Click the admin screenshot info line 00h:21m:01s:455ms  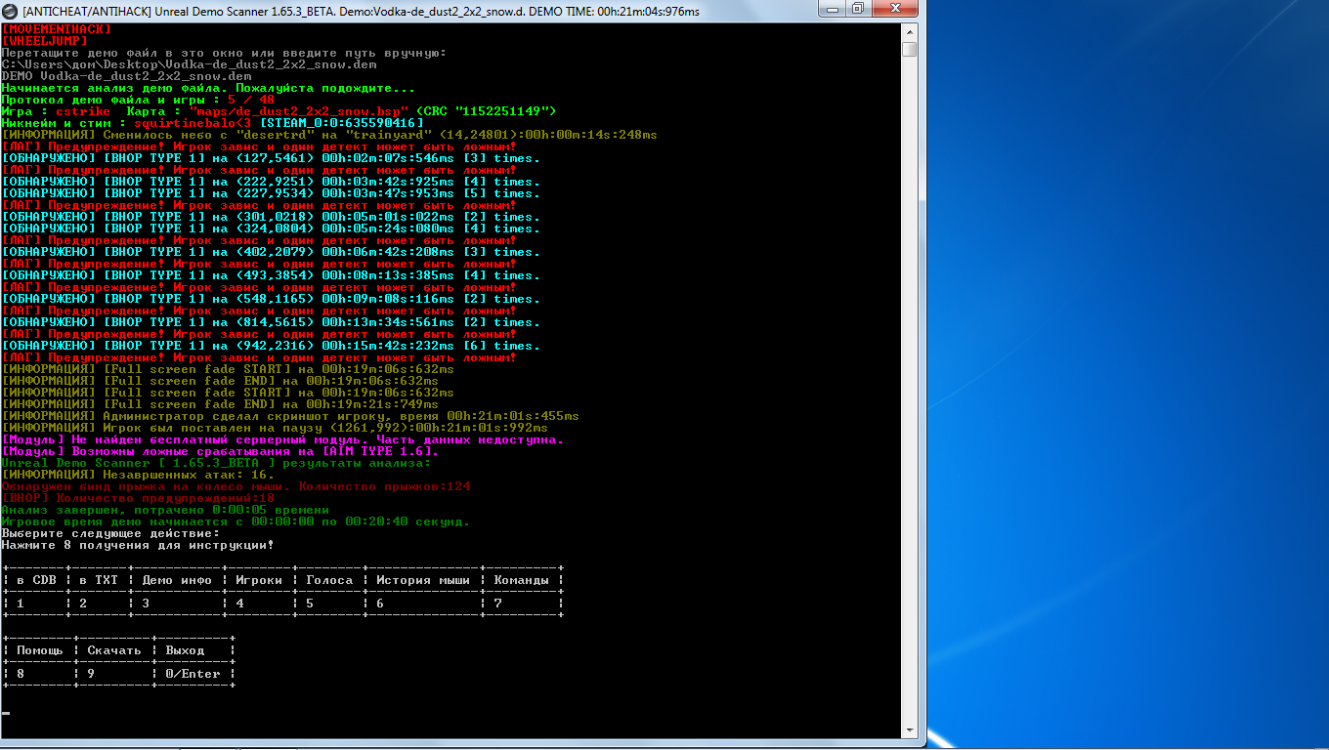(x=291, y=416)
